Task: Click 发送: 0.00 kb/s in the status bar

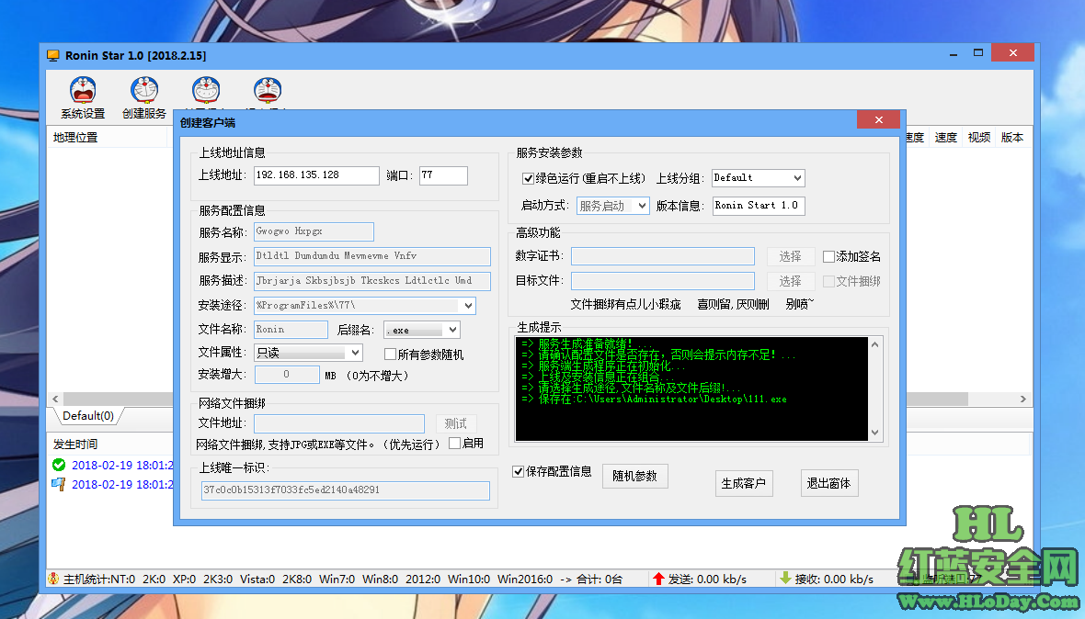Action: (706, 579)
